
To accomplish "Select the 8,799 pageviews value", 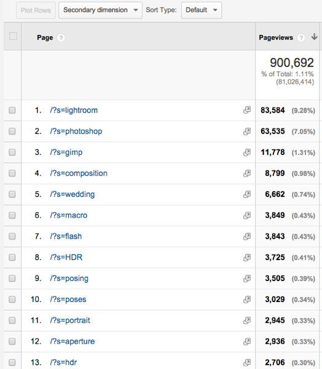I will pos(275,173).
